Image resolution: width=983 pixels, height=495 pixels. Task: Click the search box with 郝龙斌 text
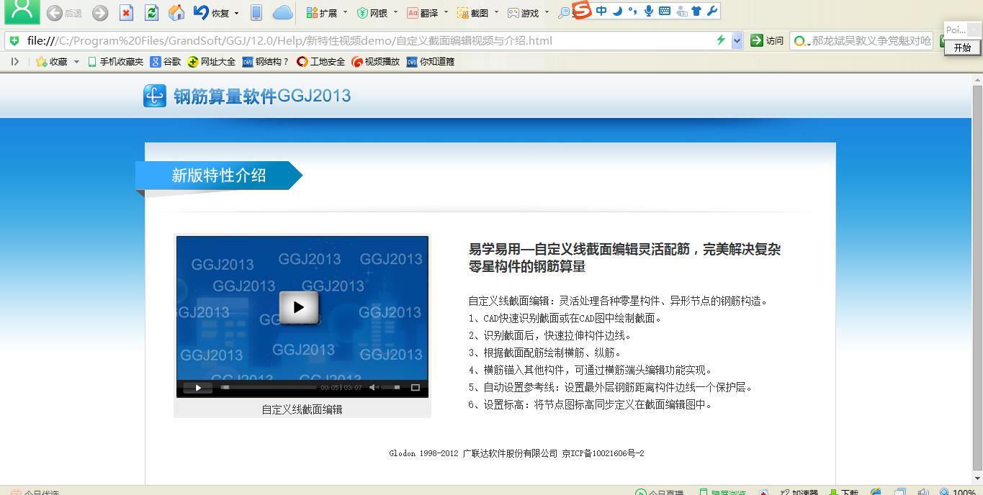[861, 41]
